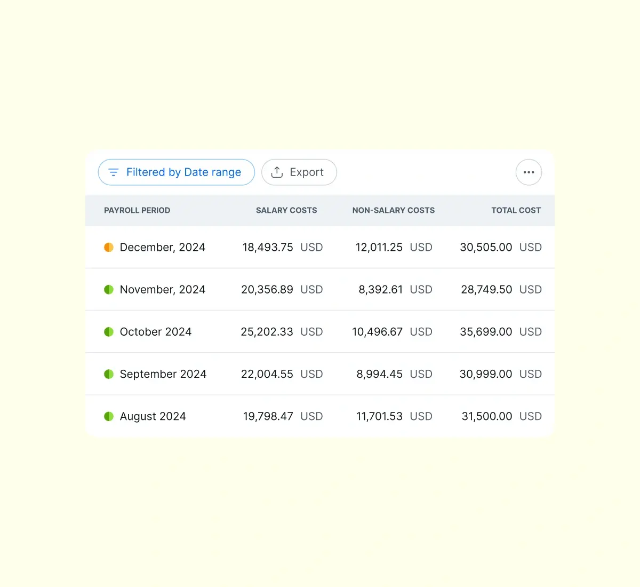This screenshot has height=587, width=640.
Task: Click the export upload arrow icon
Action: click(277, 172)
